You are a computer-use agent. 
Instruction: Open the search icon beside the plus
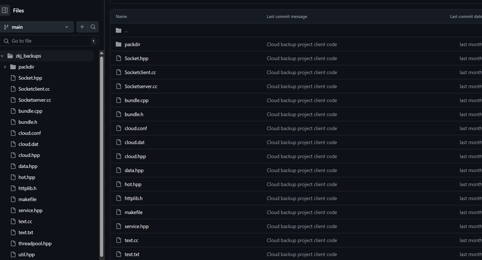tap(93, 27)
